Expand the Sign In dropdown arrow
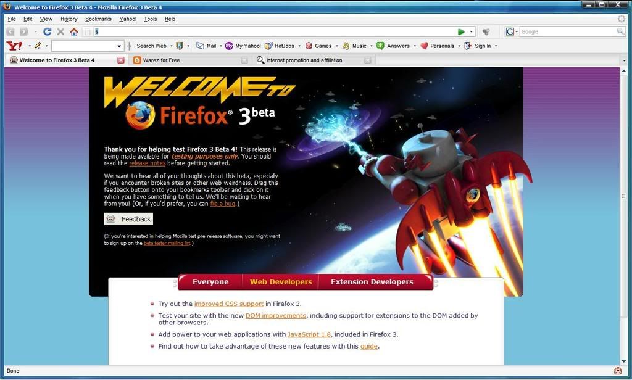The image size is (632, 380). point(496,46)
